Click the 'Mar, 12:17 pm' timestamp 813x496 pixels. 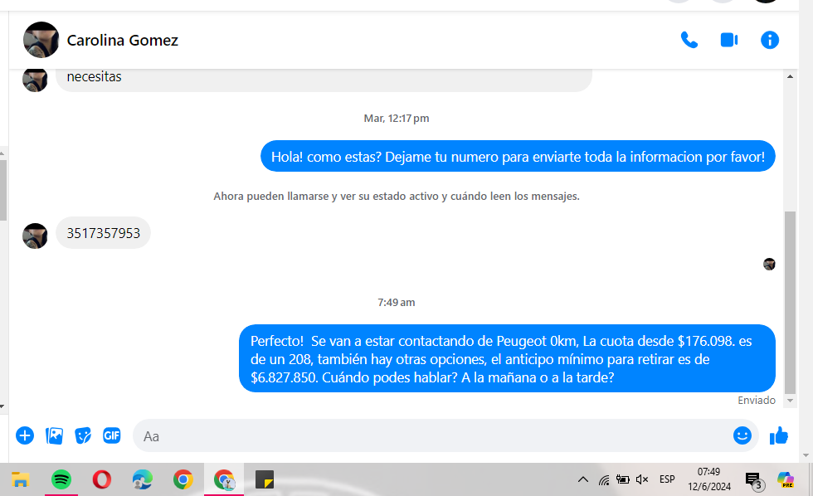click(x=397, y=118)
